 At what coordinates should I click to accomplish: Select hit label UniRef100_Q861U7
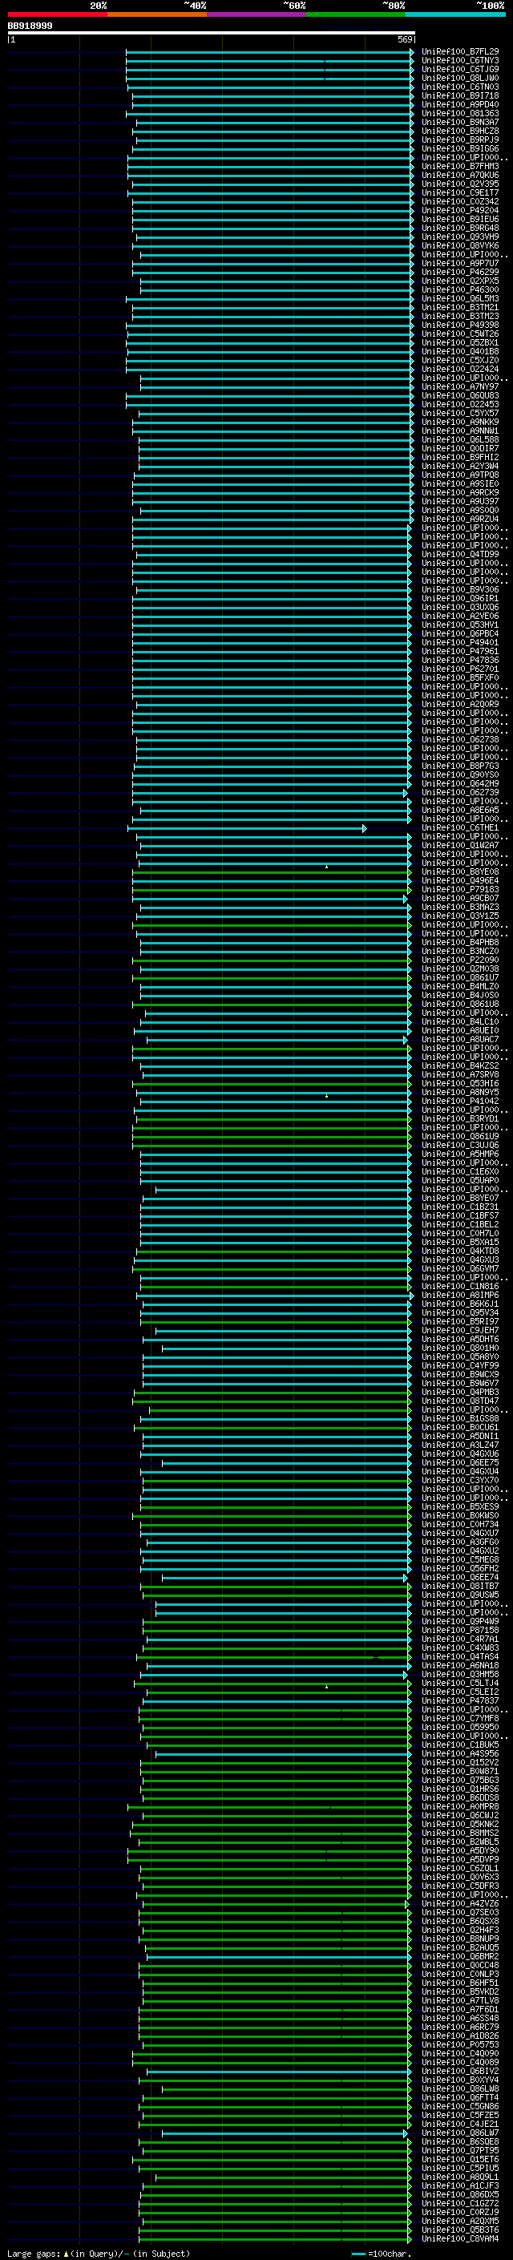click(460, 977)
